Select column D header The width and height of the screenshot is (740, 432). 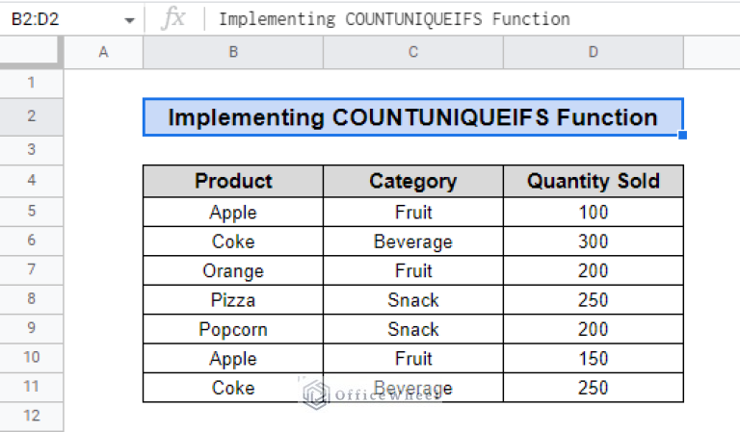[593, 53]
